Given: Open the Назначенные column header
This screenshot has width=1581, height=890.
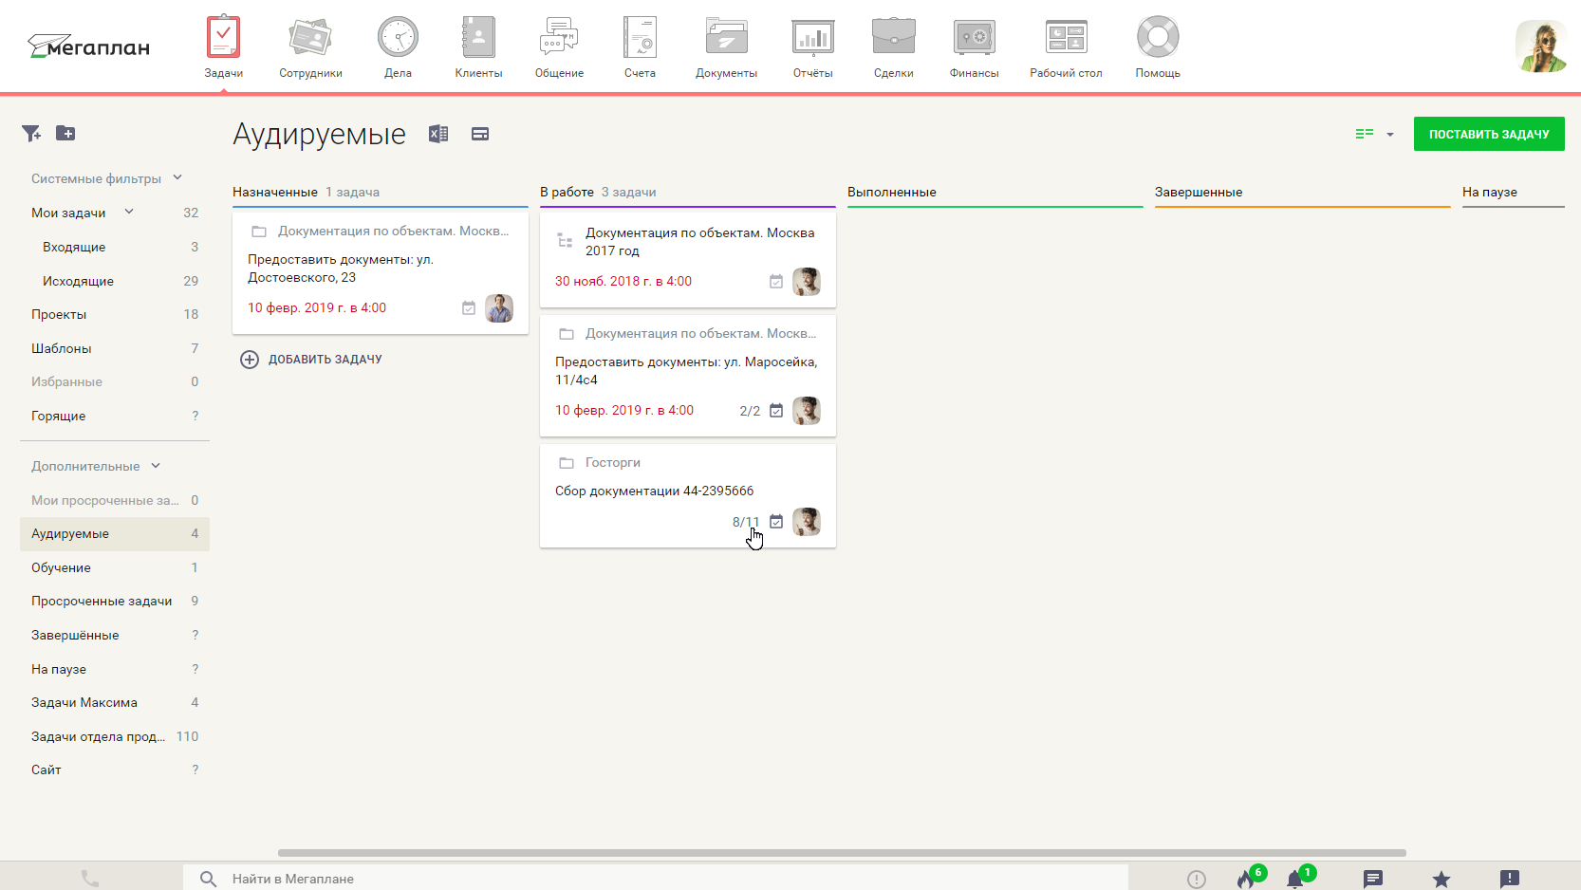Looking at the screenshot, I should tap(275, 192).
